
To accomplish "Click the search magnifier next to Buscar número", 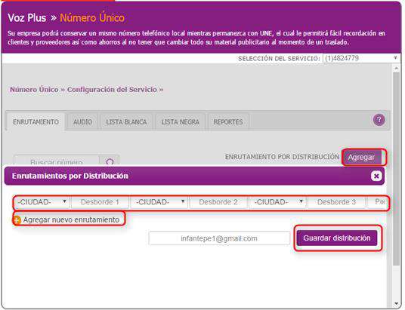I will coord(110,161).
